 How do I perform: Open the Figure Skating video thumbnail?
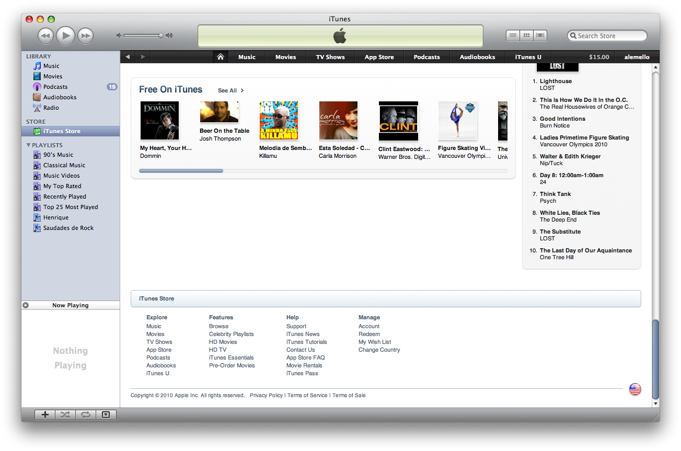coord(458,121)
